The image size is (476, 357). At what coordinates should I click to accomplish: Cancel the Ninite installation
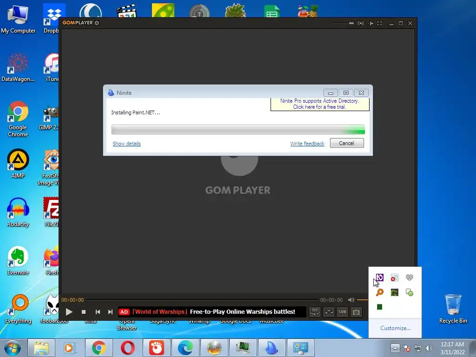(347, 143)
